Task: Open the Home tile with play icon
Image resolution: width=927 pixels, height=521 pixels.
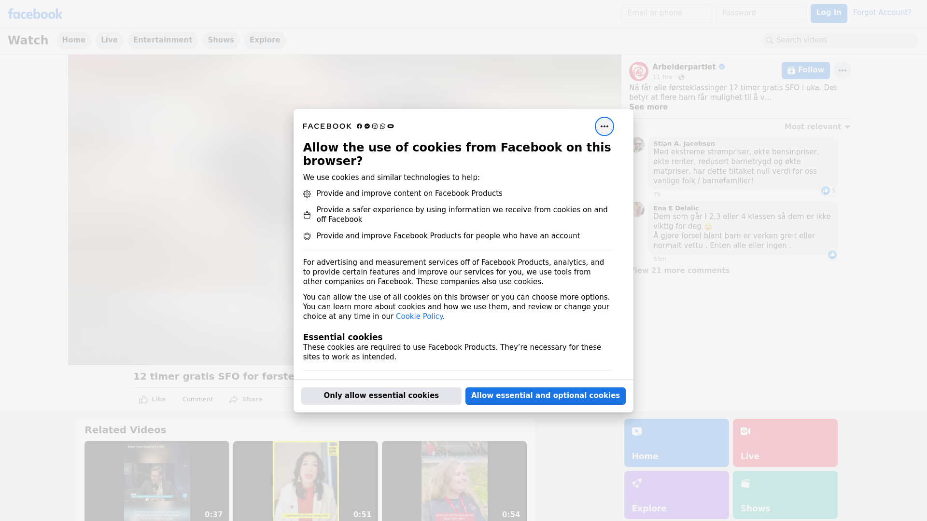Action: pos(676,442)
